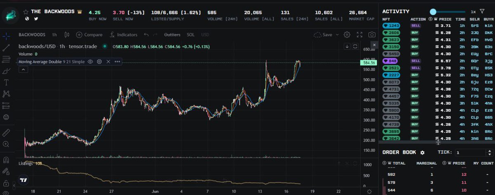Switch chart currency to USD
The width and height of the screenshot is (495, 195).
click(205, 35)
